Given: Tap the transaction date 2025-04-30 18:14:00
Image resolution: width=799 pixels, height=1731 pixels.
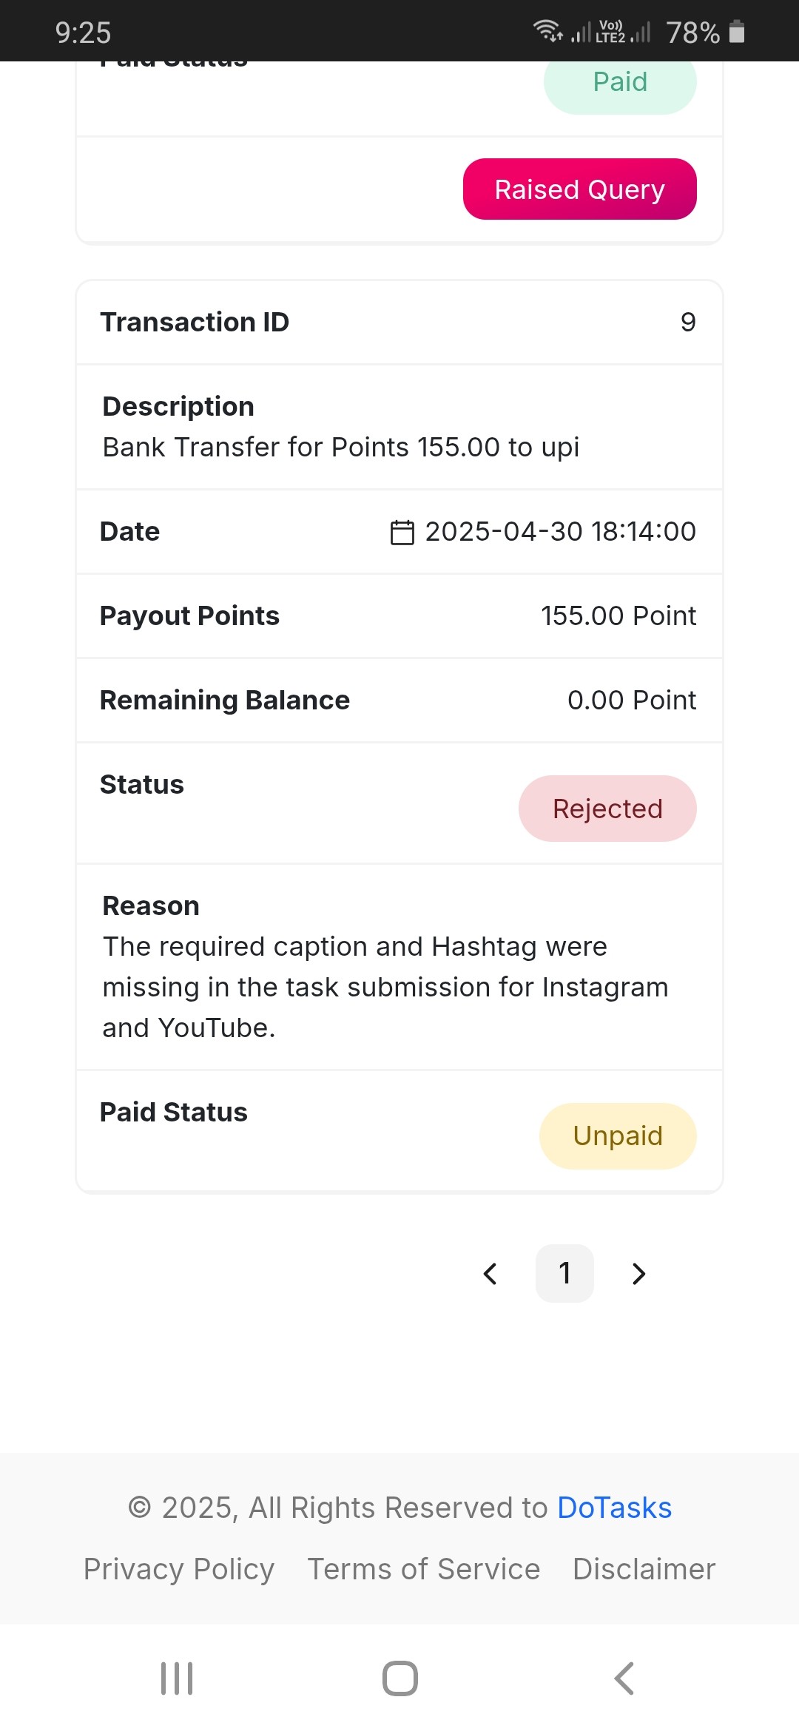Looking at the screenshot, I should click(560, 531).
